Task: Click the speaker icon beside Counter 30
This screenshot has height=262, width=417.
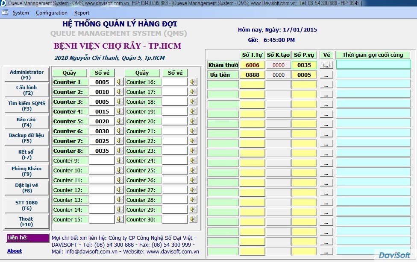Action: coord(193,219)
